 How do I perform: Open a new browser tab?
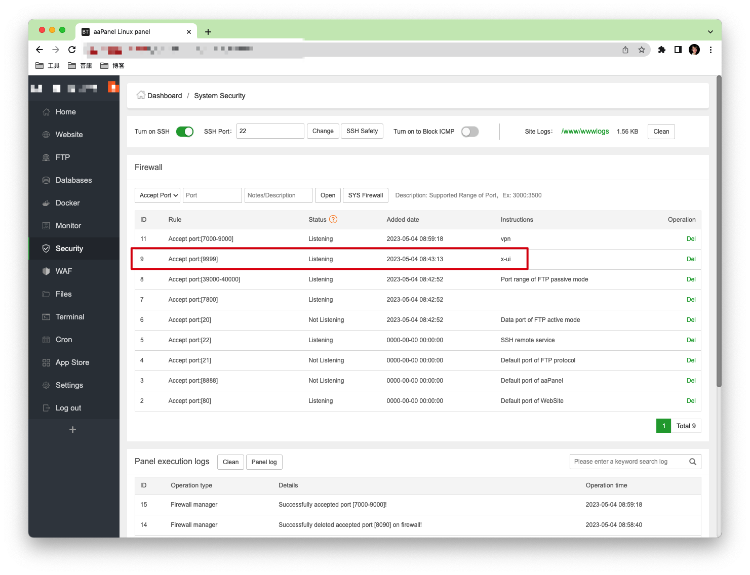coord(208,32)
